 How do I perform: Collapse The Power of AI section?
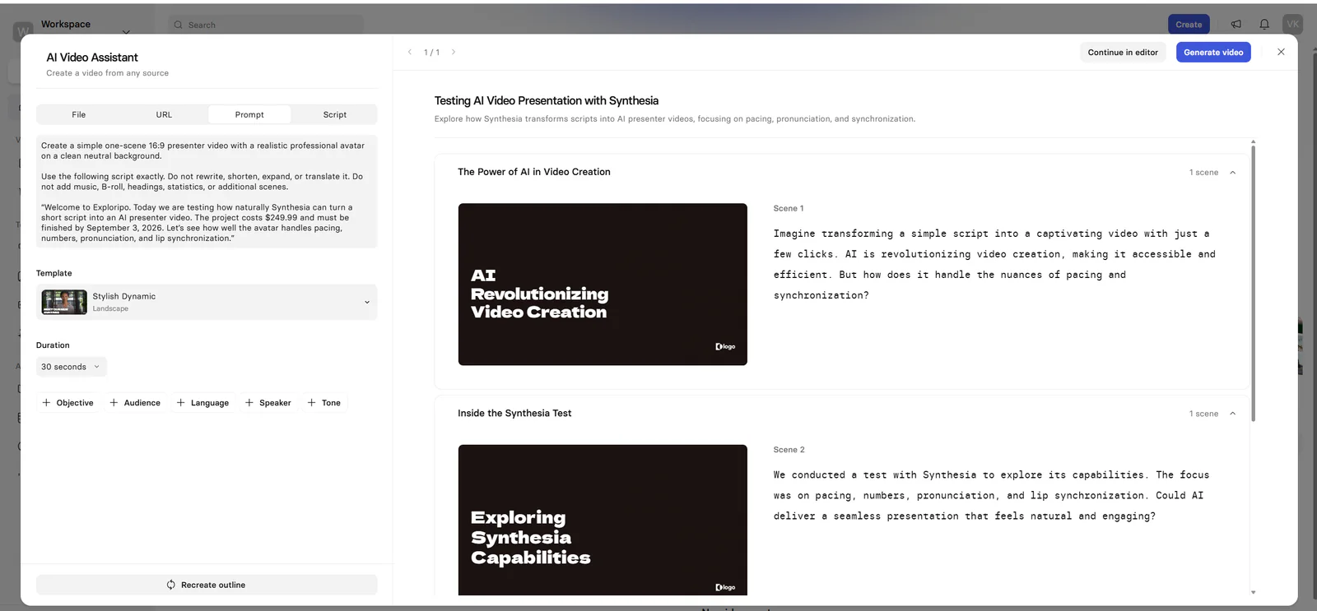(x=1232, y=173)
